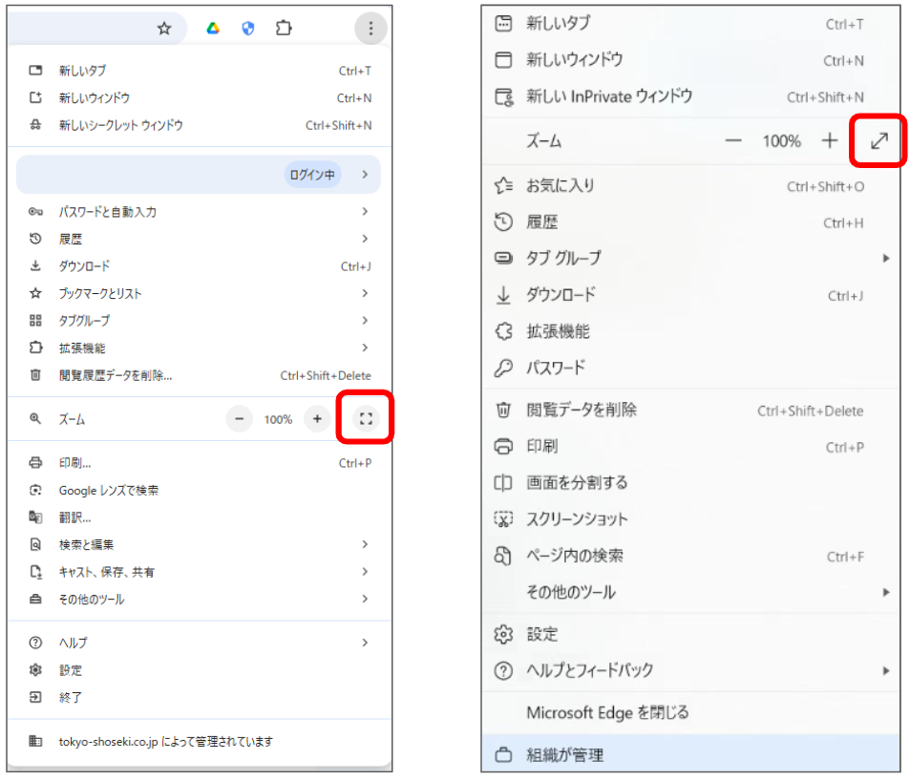The height and width of the screenshot is (781, 910).
Task: Open the full screen zoom icon in Chrome
Action: click(364, 418)
